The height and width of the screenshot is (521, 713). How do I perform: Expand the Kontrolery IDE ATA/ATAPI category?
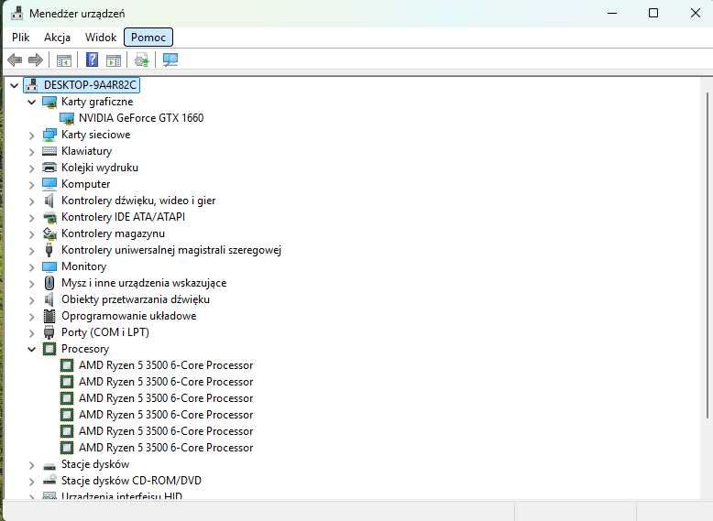pos(31,218)
